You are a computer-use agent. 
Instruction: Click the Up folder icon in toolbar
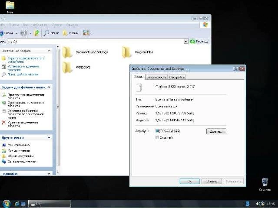coord(37,33)
